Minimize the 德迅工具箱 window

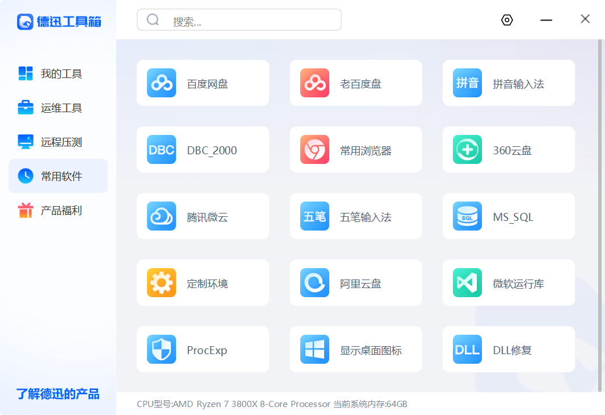546,20
